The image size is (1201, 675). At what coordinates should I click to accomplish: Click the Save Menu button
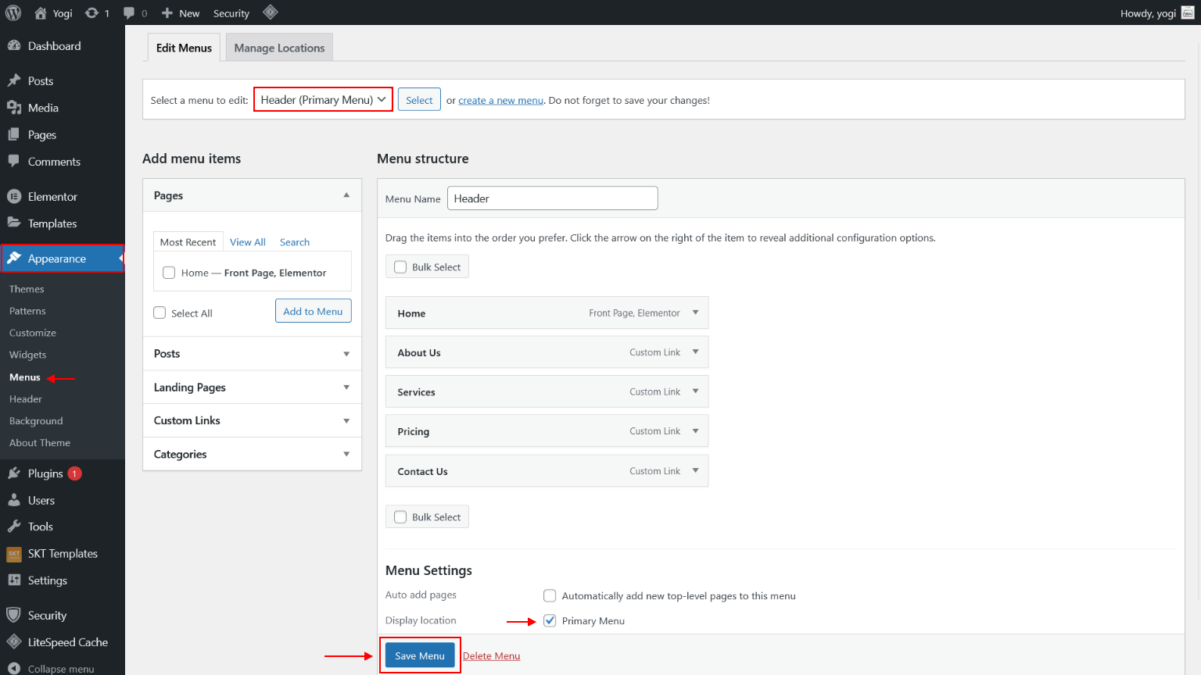pyautogui.click(x=420, y=655)
